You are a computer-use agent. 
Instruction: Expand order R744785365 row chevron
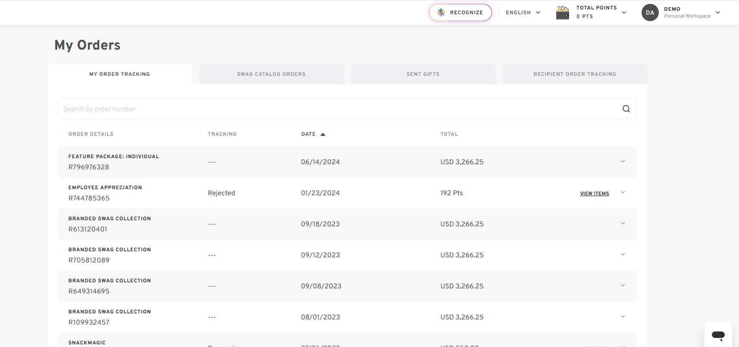pyautogui.click(x=623, y=193)
